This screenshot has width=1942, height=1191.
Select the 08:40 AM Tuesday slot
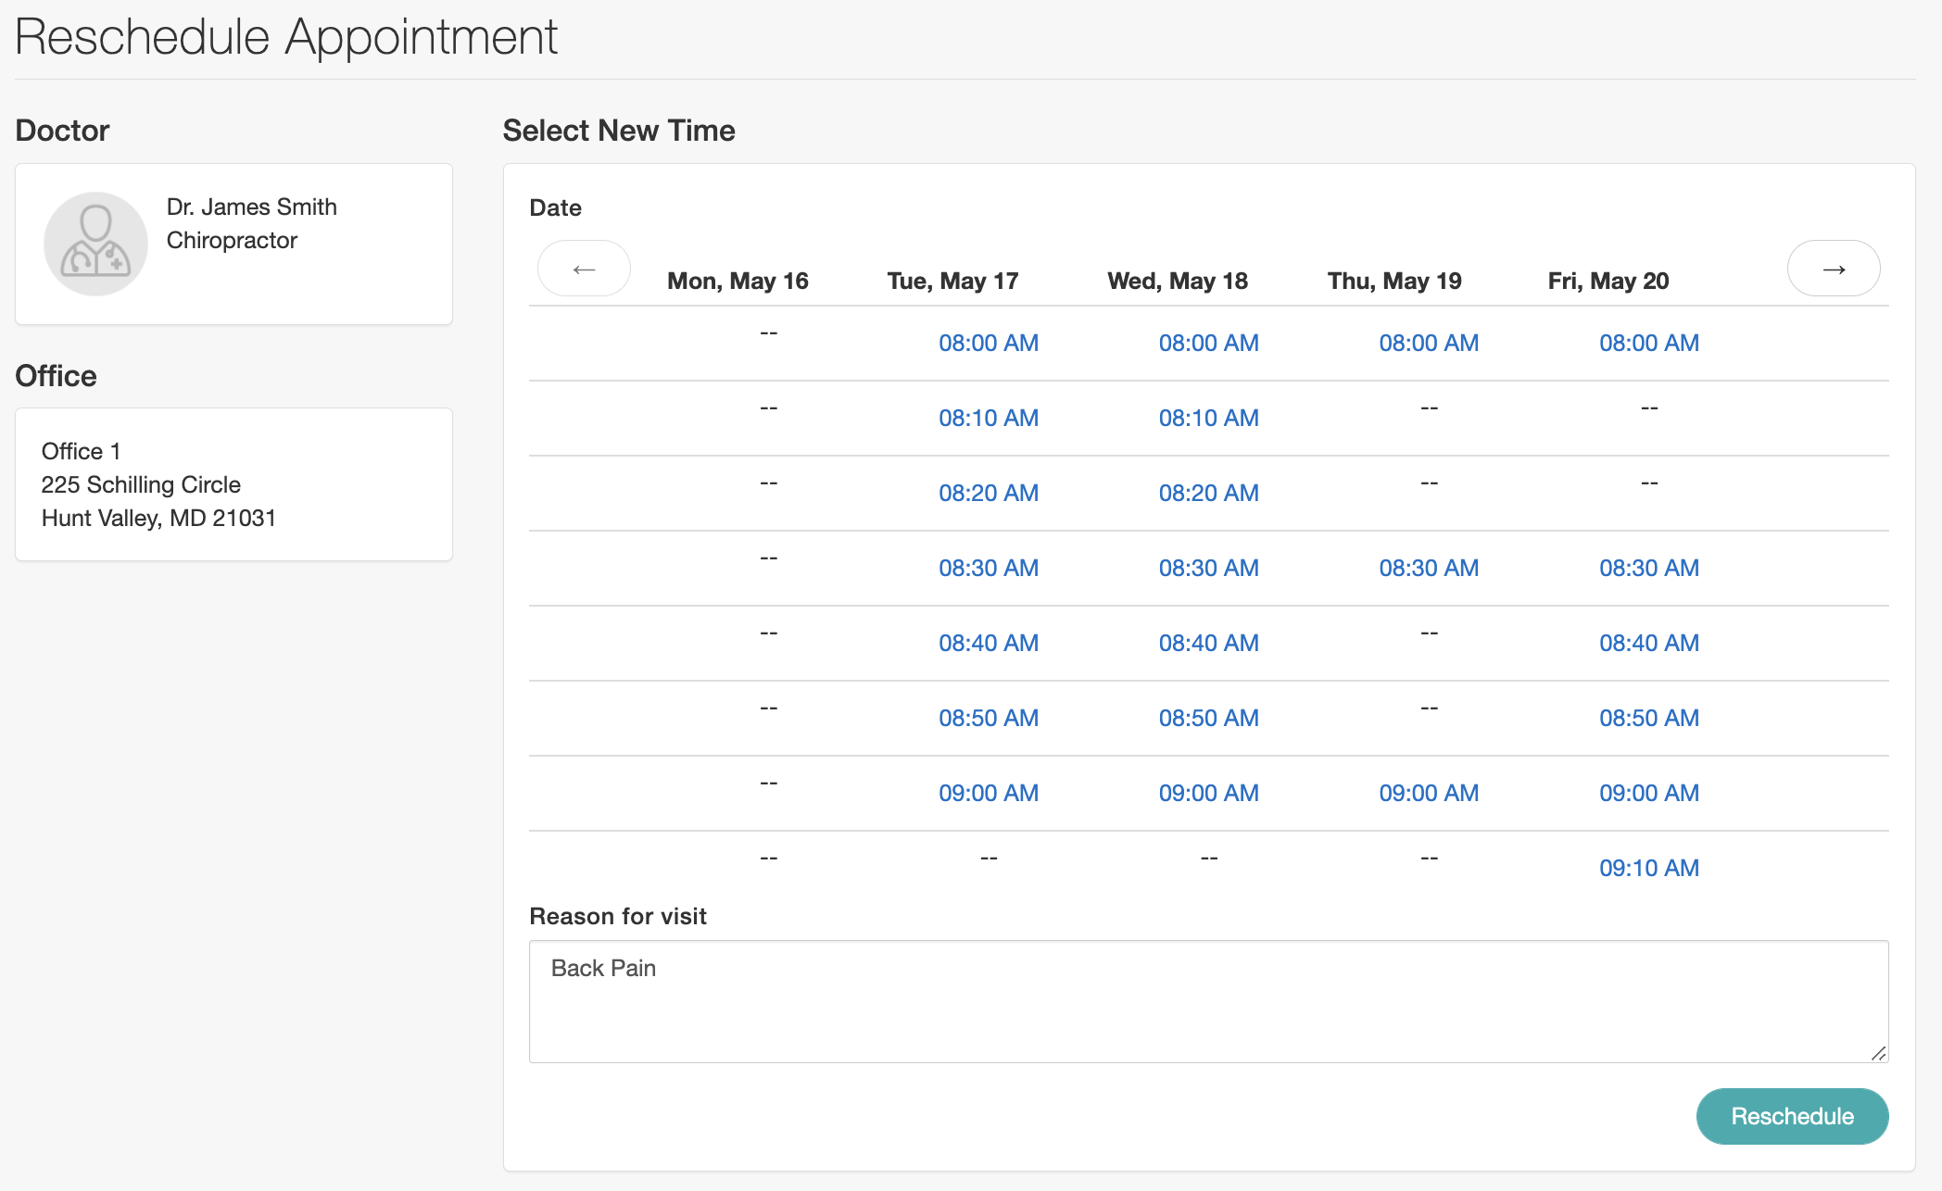(989, 643)
